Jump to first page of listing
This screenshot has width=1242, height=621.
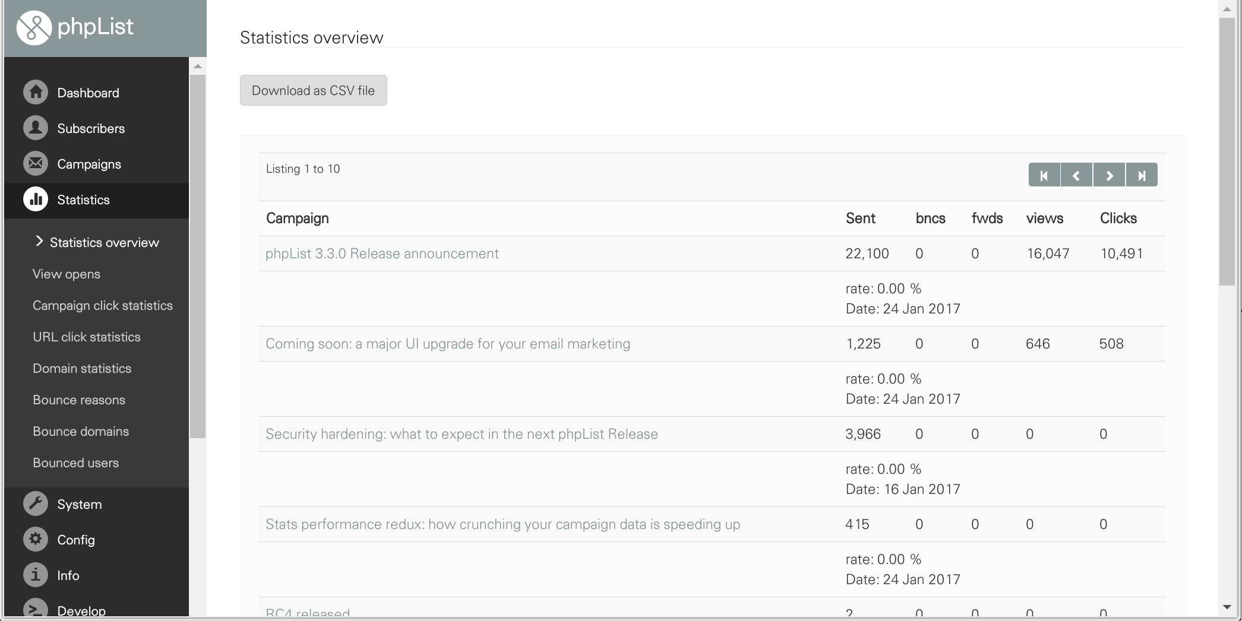pos(1044,175)
